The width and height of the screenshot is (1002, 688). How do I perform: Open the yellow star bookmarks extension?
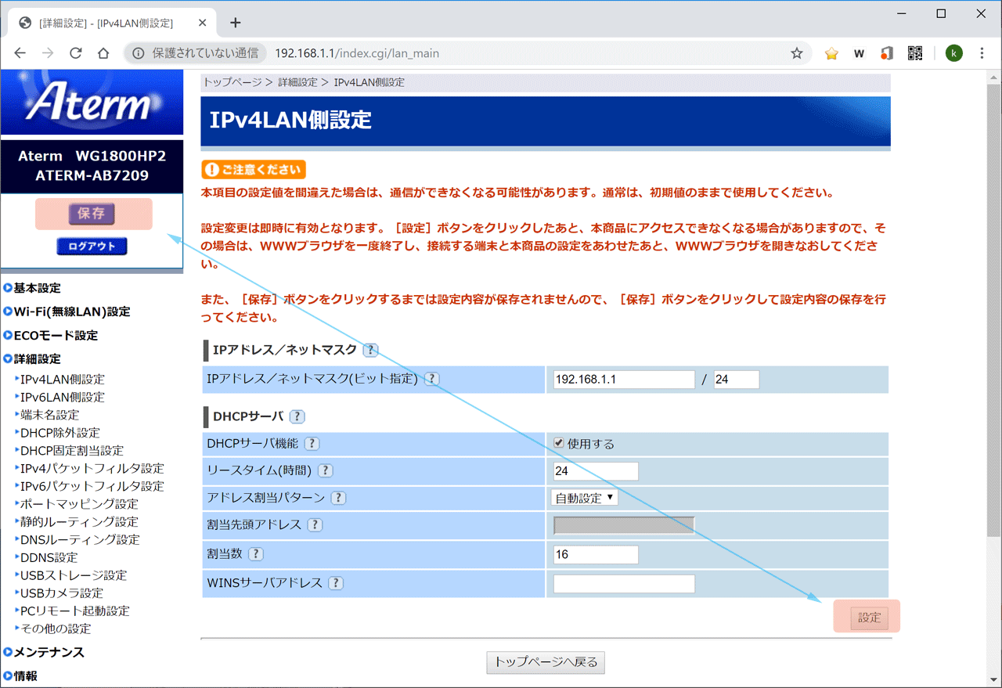(x=831, y=53)
